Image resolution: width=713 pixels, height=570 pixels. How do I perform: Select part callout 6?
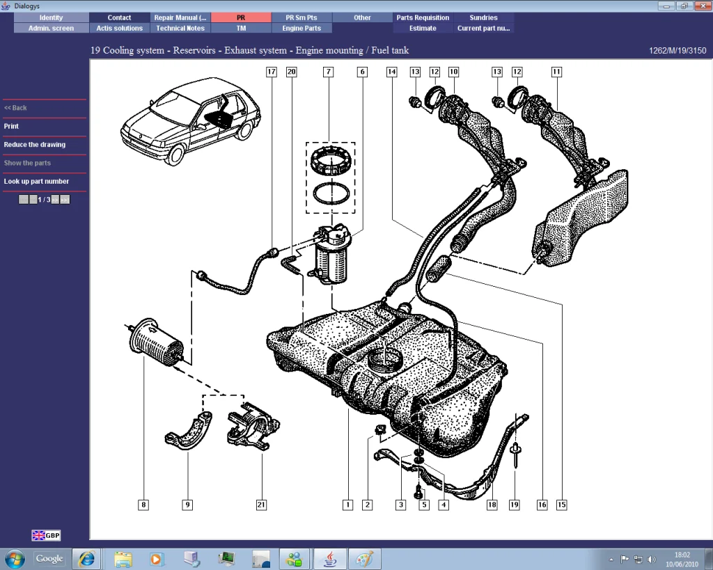point(362,72)
